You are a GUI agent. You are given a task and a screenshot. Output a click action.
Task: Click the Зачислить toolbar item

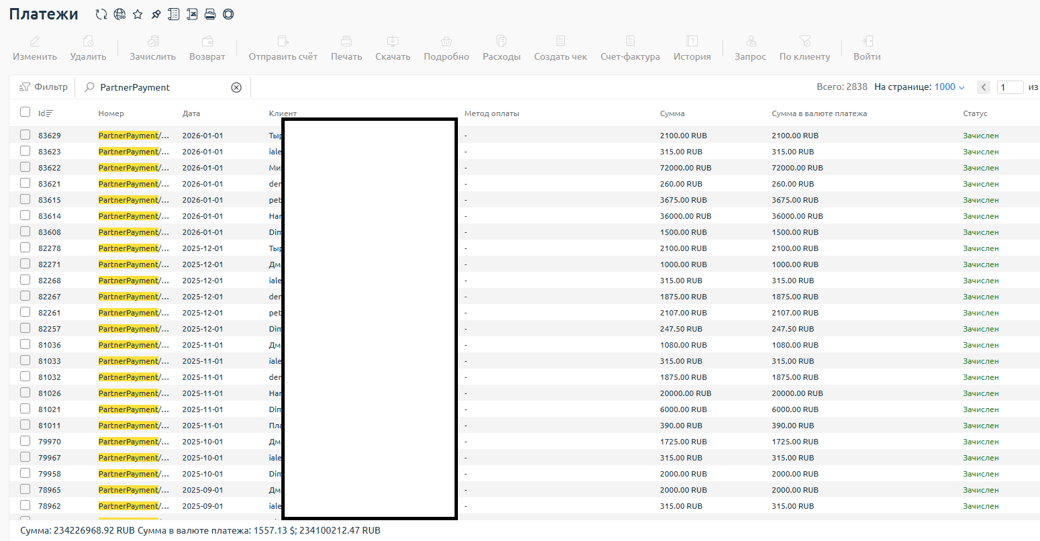(x=152, y=48)
